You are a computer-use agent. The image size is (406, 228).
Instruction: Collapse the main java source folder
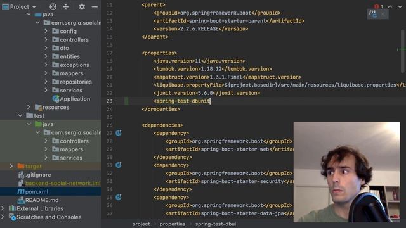pyautogui.click(x=29, y=15)
